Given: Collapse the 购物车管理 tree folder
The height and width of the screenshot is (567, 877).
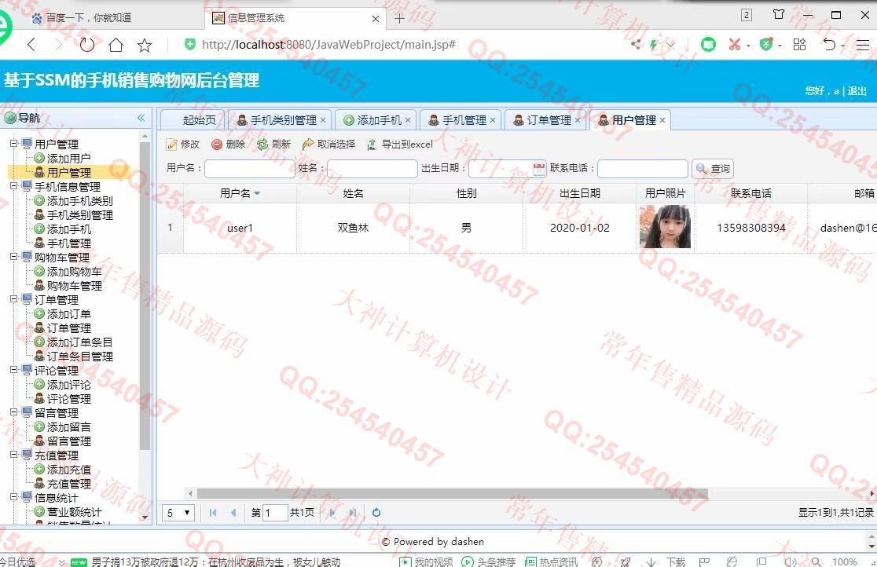Looking at the screenshot, I should point(14,257).
